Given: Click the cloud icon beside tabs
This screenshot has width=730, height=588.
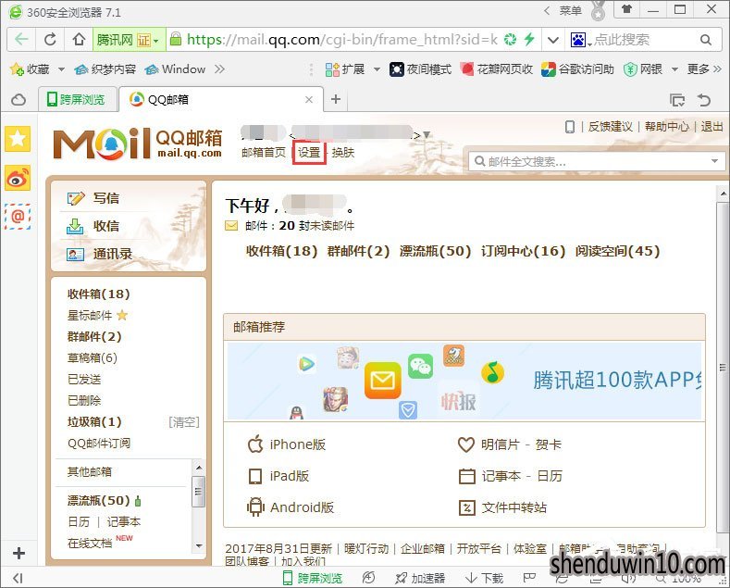Looking at the screenshot, I should tap(19, 99).
